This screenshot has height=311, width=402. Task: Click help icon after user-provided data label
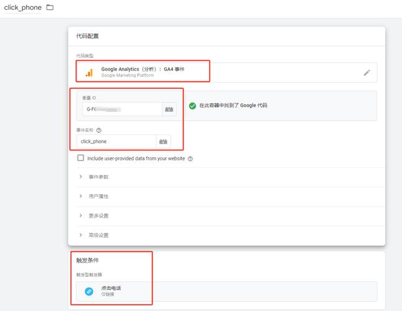tap(190, 159)
